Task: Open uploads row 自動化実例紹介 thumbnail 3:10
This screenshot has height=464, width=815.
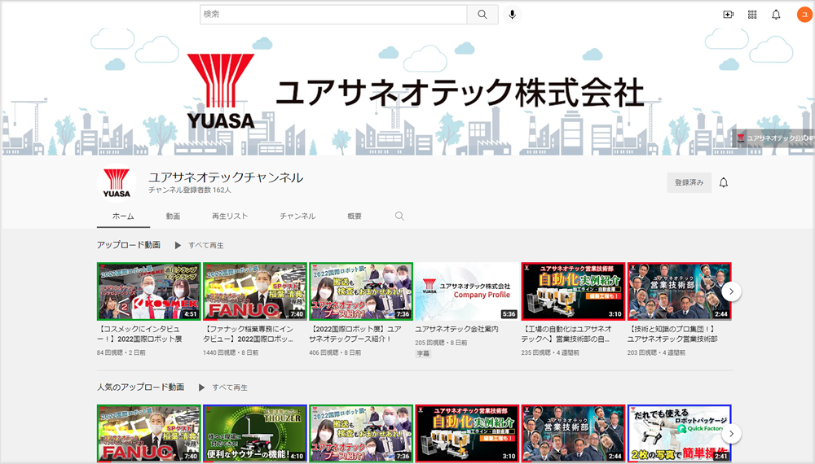Action: 573,291
